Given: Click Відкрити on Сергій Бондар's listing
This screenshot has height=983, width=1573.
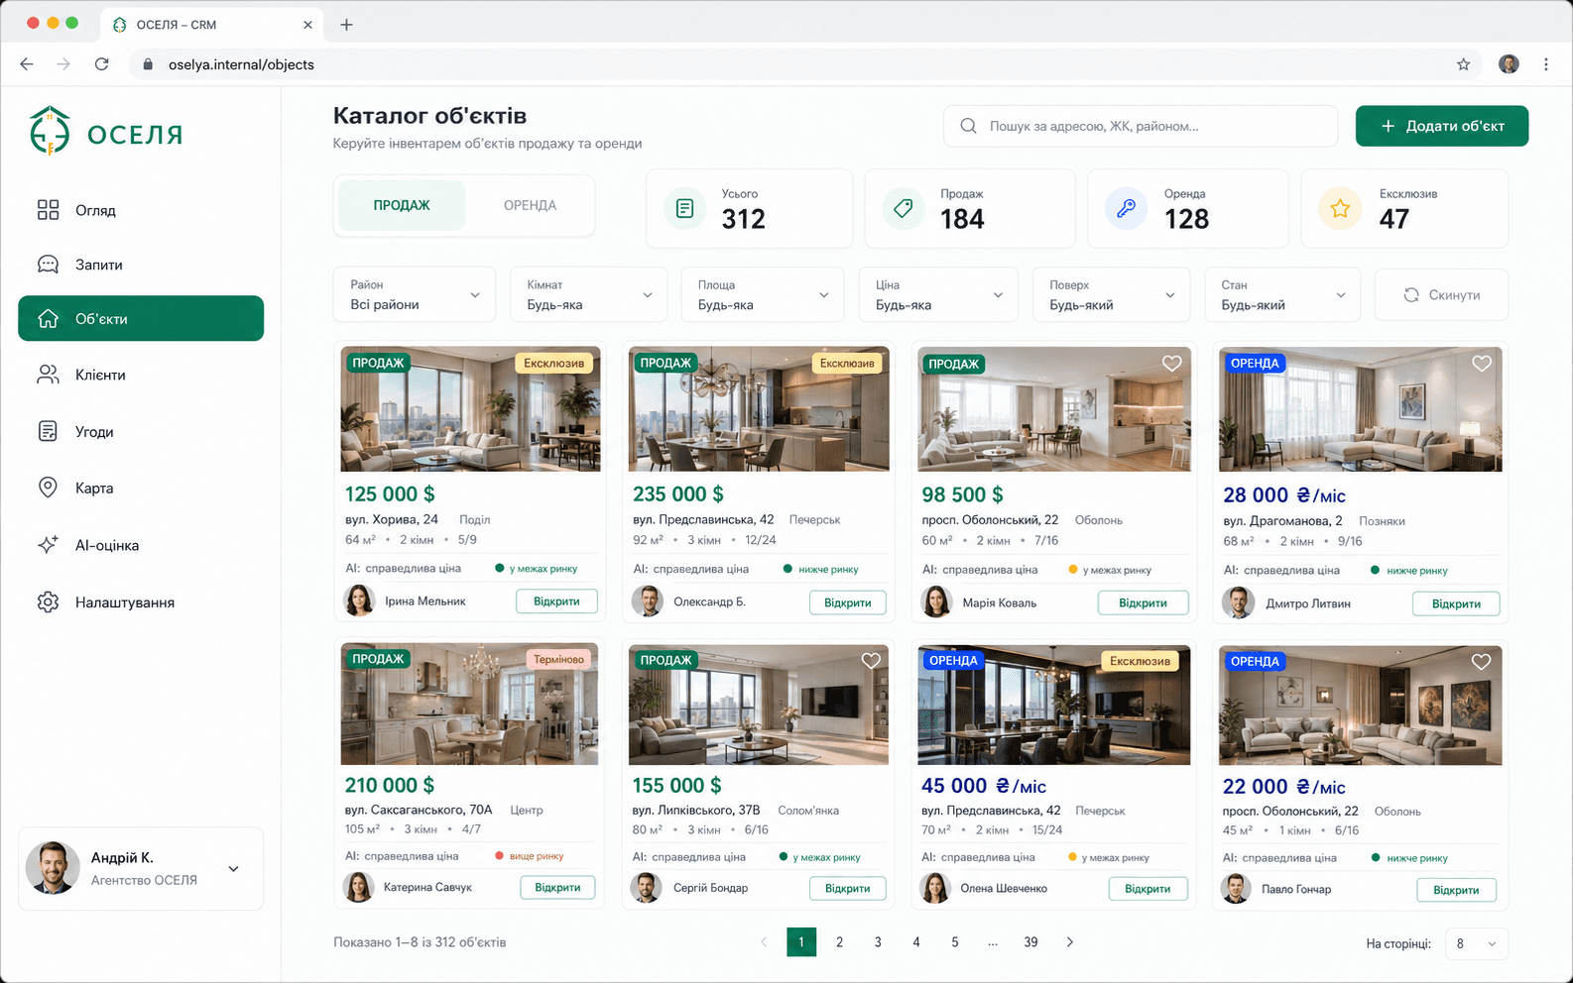Looking at the screenshot, I should click(848, 888).
